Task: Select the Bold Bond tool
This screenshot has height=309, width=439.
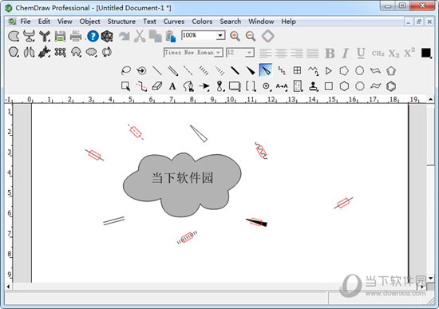Action: click(x=235, y=70)
